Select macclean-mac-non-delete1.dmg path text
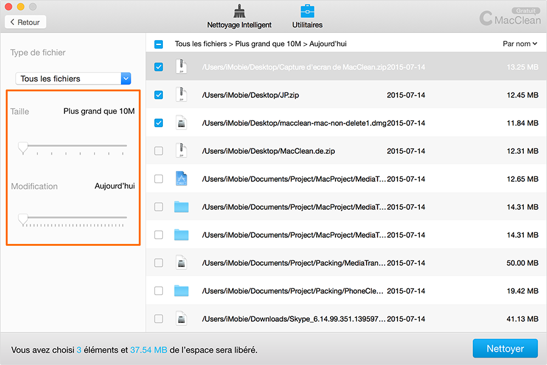Screen dimensions: 547x365 point(294,123)
